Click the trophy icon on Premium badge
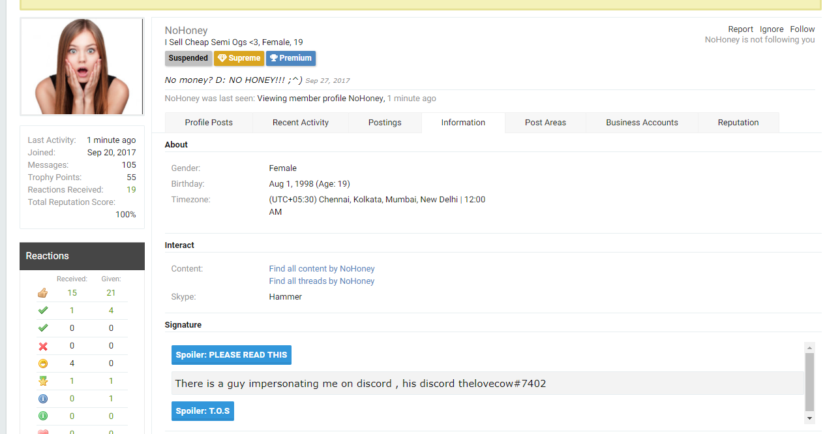 (x=274, y=58)
